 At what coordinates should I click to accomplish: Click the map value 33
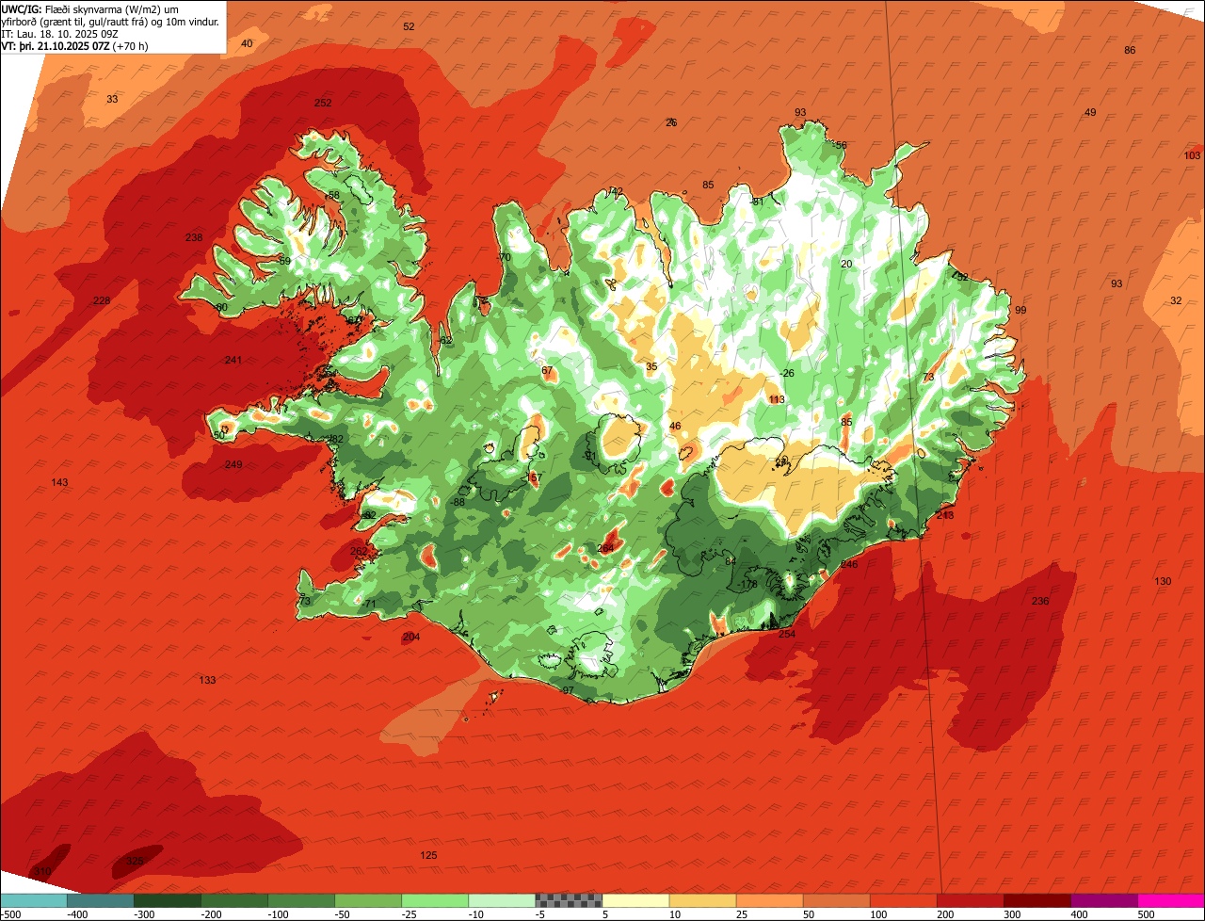pos(112,99)
